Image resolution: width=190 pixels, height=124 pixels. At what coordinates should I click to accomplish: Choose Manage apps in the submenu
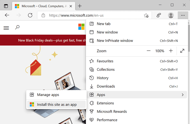56,95
